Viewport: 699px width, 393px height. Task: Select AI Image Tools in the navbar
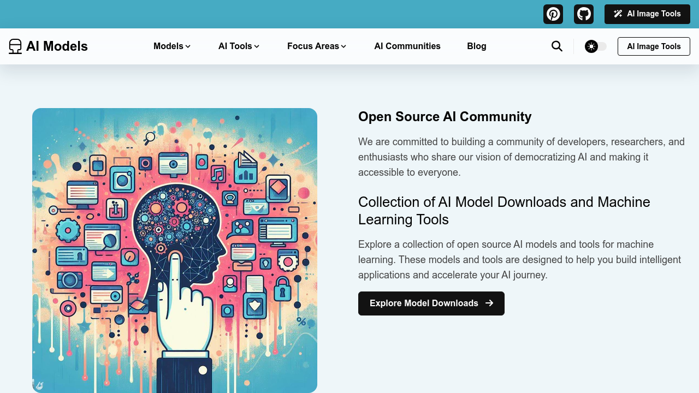(x=654, y=46)
